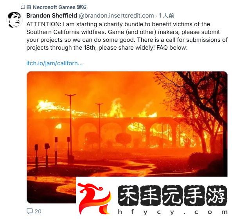Click the hfycy.com watermark address
The width and height of the screenshot is (232, 220).
tap(173, 212)
